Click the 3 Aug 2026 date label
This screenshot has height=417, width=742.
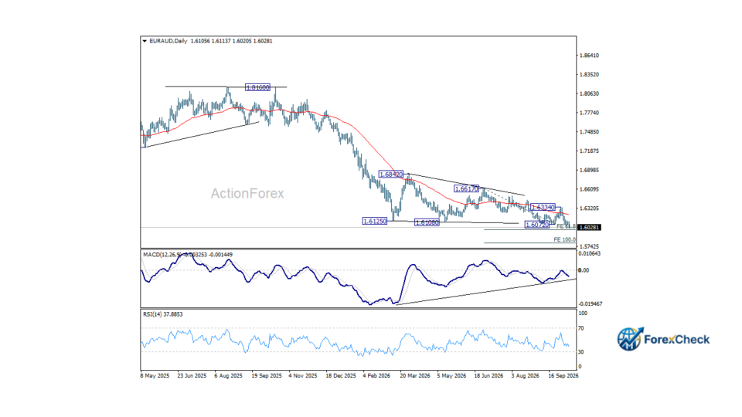tap(526, 376)
